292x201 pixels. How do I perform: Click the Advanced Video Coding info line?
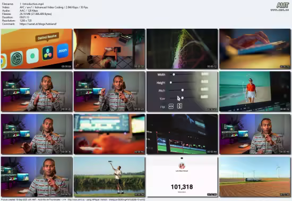[x=54, y=7]
